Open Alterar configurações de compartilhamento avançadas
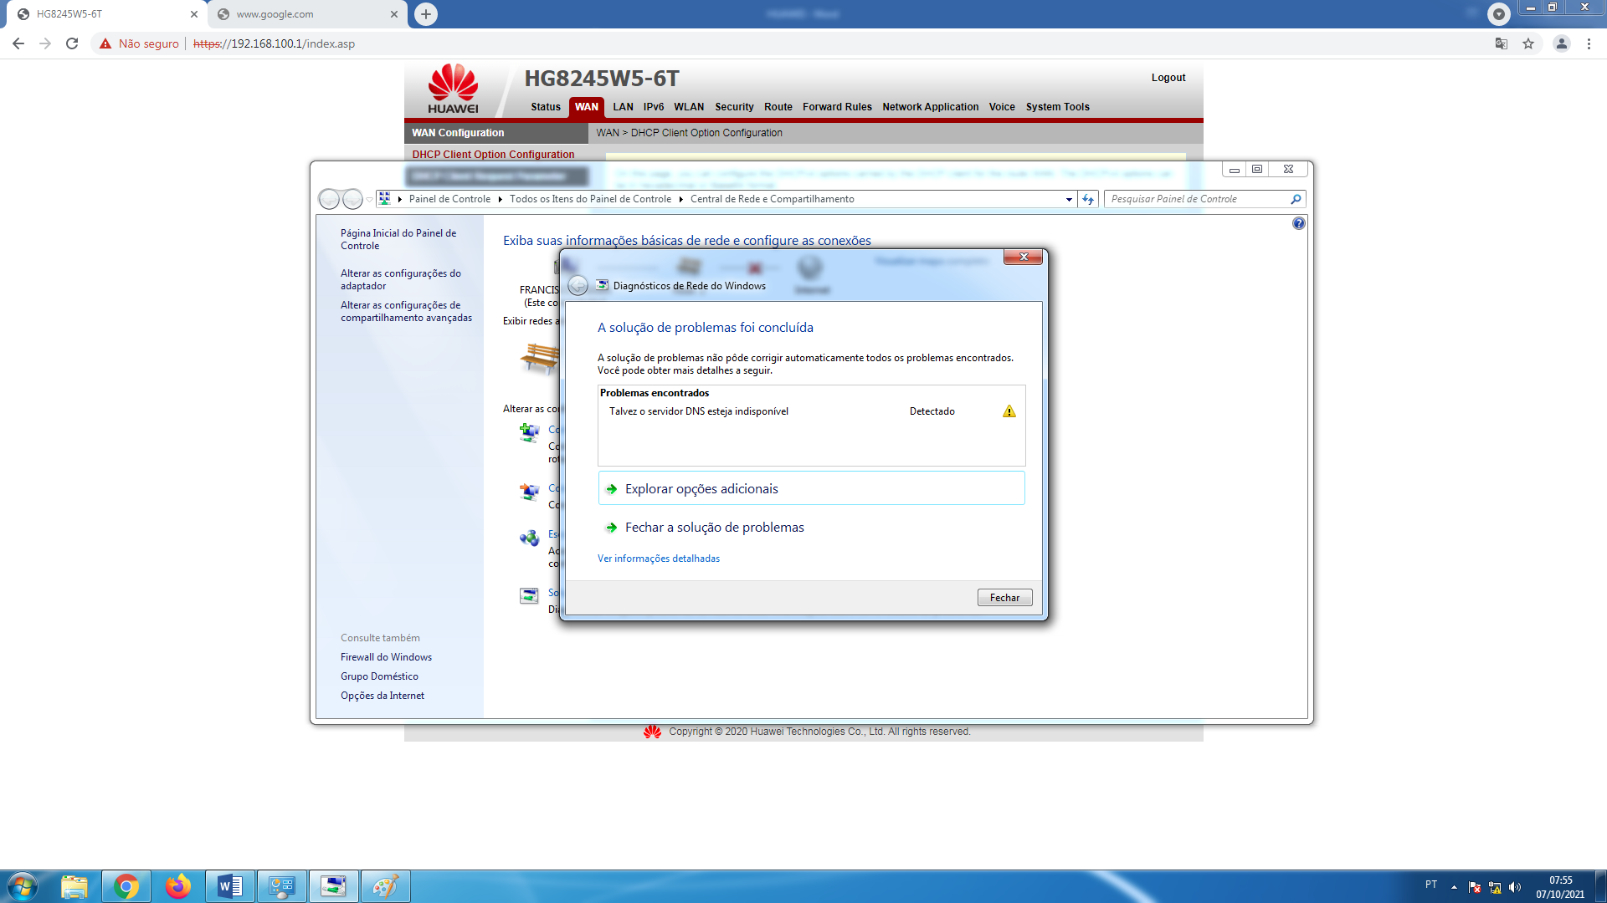1607x903 pixels. coord(406,311)
